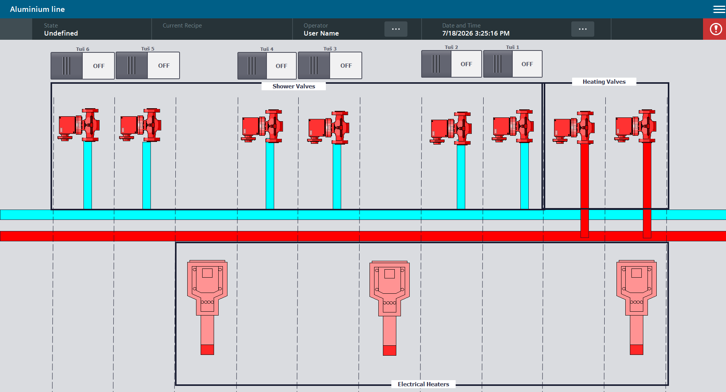Toggle the Tuš 6 switch
This screenshot has width=726, height=392.
coord(83,66)
